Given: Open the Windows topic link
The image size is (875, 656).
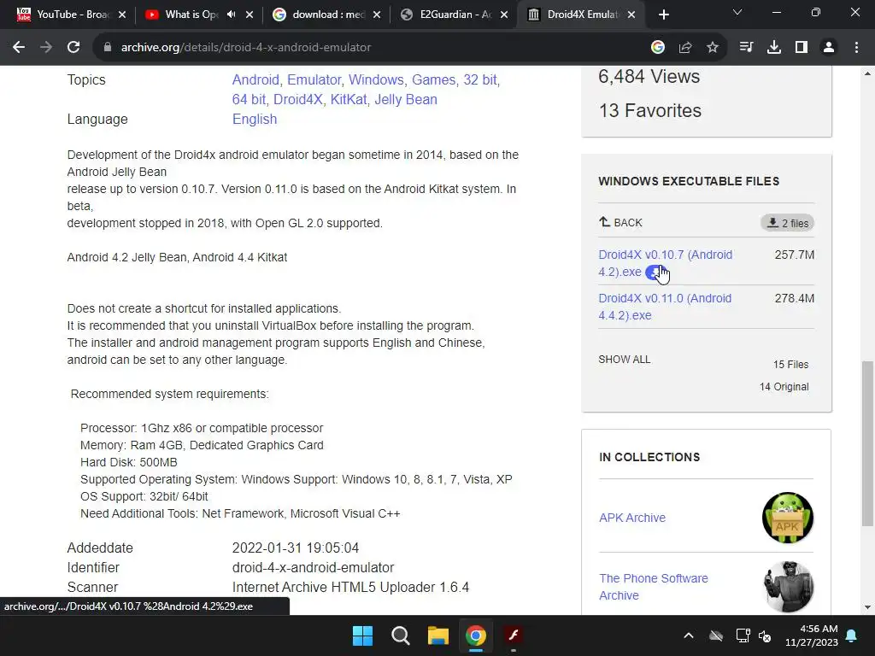Looking at the screenshot, I should coord(376,79).
